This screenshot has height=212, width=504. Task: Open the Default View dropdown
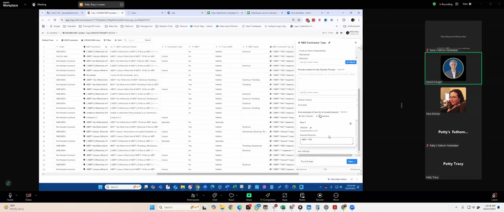[x=49, y=40]
